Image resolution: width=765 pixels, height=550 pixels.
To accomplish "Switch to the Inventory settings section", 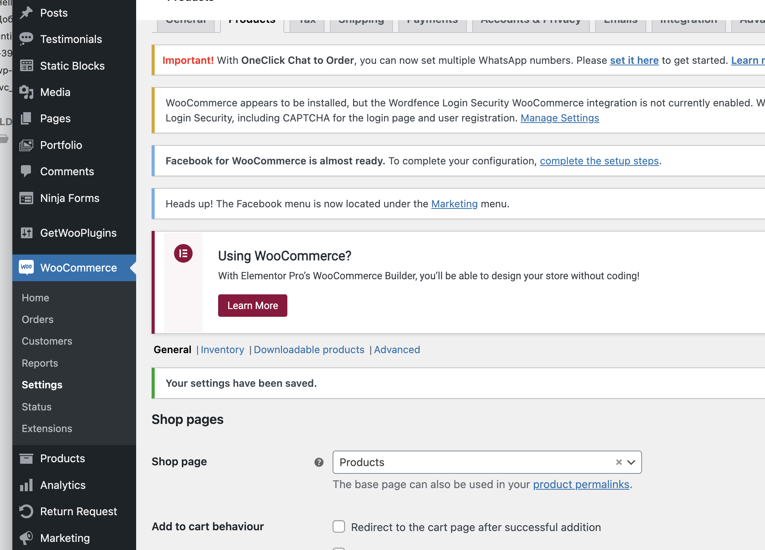I will [222, 350].
